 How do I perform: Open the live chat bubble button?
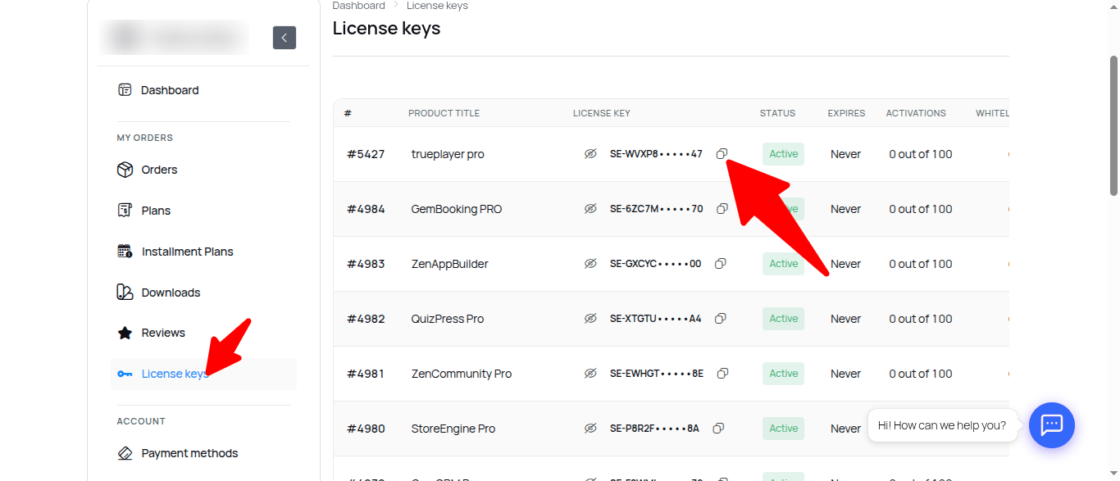(1052, 425)
